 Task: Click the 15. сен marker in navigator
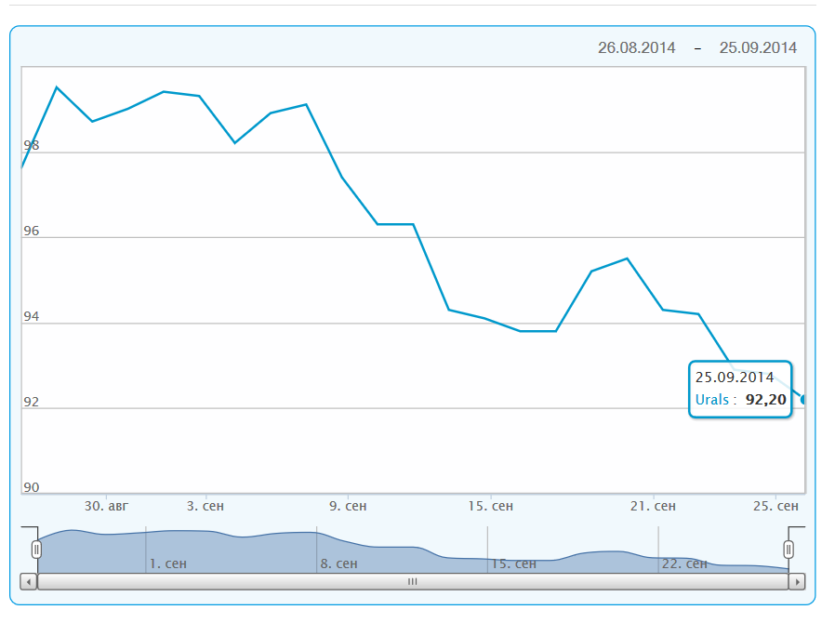[x=513, y=563]
